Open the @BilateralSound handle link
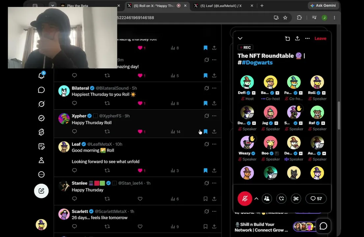 coord(112,88)
